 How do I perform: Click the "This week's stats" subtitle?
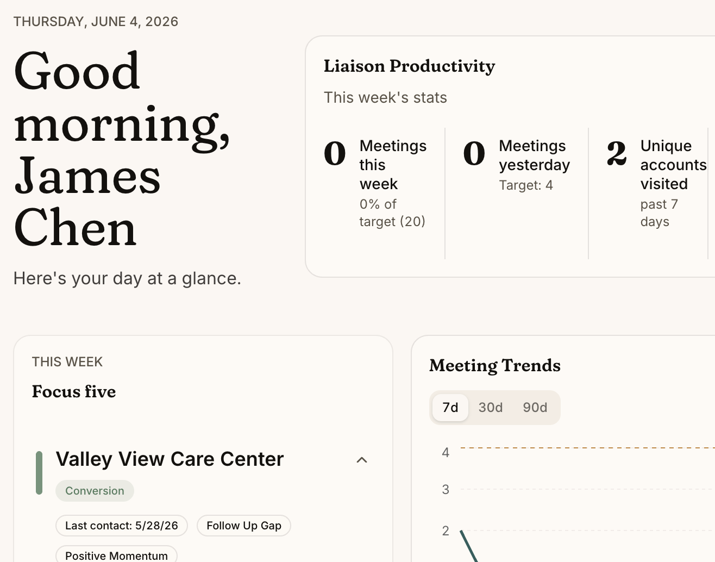tap(385, 98)
